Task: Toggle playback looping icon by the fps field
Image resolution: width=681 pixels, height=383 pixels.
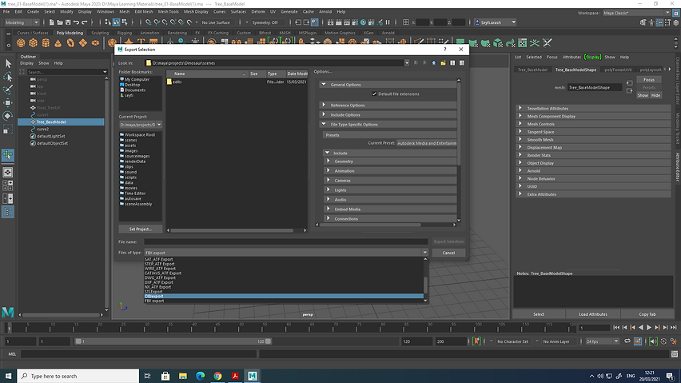Action: 627,341
